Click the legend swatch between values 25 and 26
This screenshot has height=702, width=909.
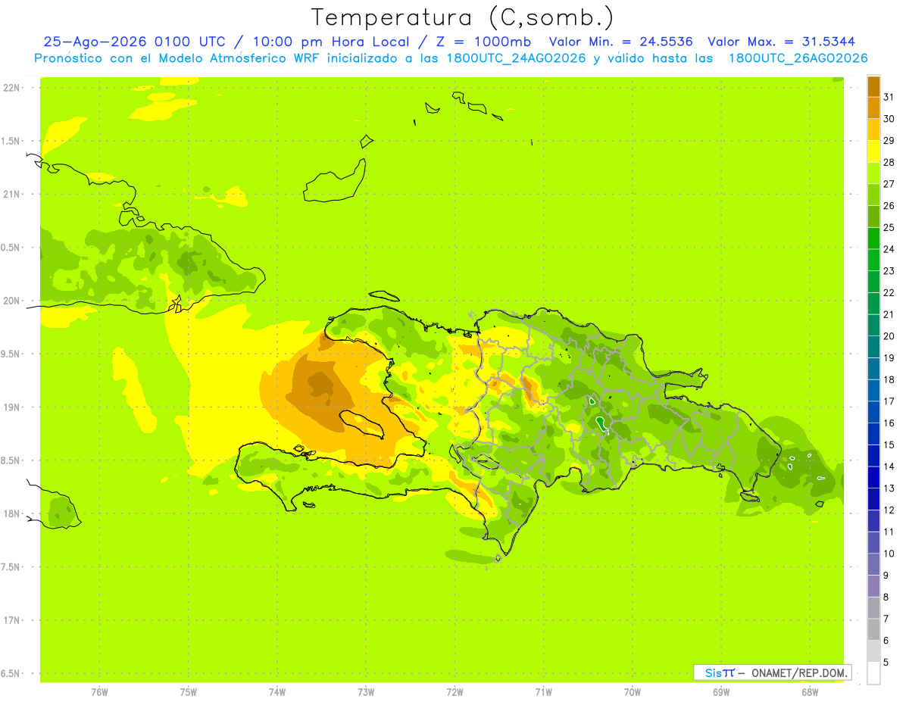pyautogui.click(x=873, y=217)
